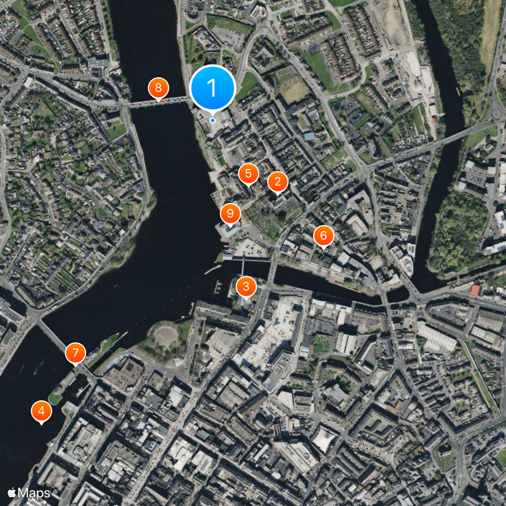Click the orange map pin numbered 2
This screenshot has height=506, width=506.
(x=278, y=182)
